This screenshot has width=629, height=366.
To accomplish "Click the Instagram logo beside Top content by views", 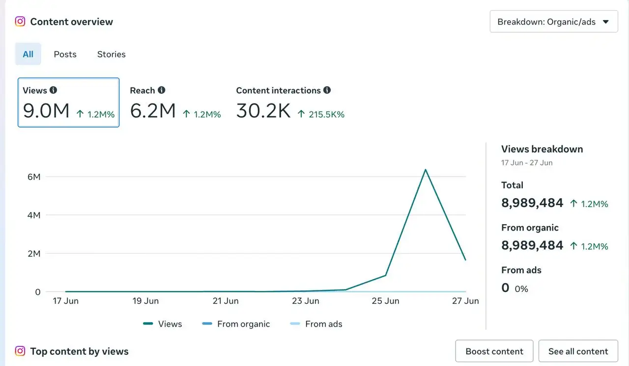I will [x=20, y=351].
